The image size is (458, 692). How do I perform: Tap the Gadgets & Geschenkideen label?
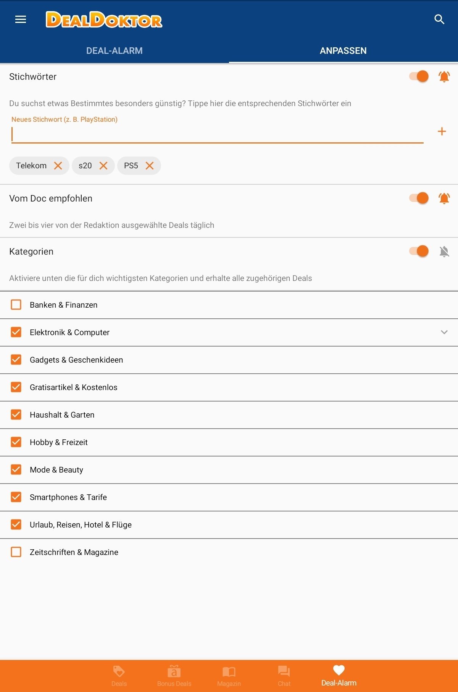pos(76,360)
